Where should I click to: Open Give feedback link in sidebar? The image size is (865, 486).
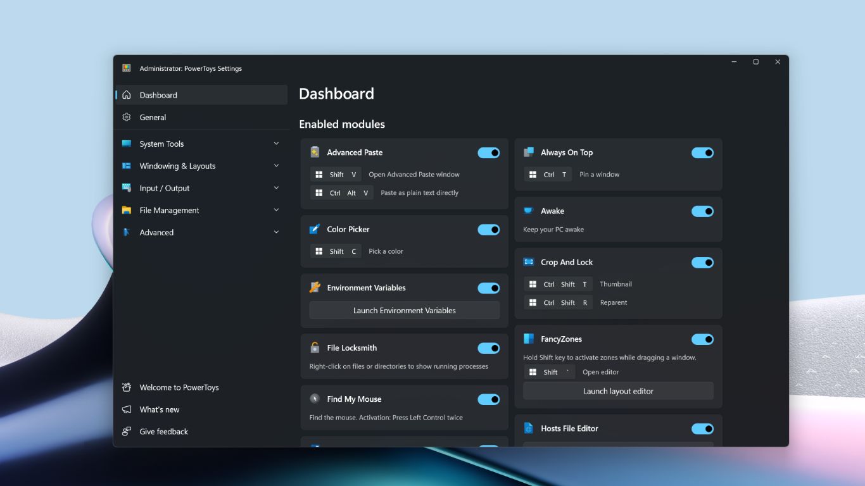pos(163,432)
